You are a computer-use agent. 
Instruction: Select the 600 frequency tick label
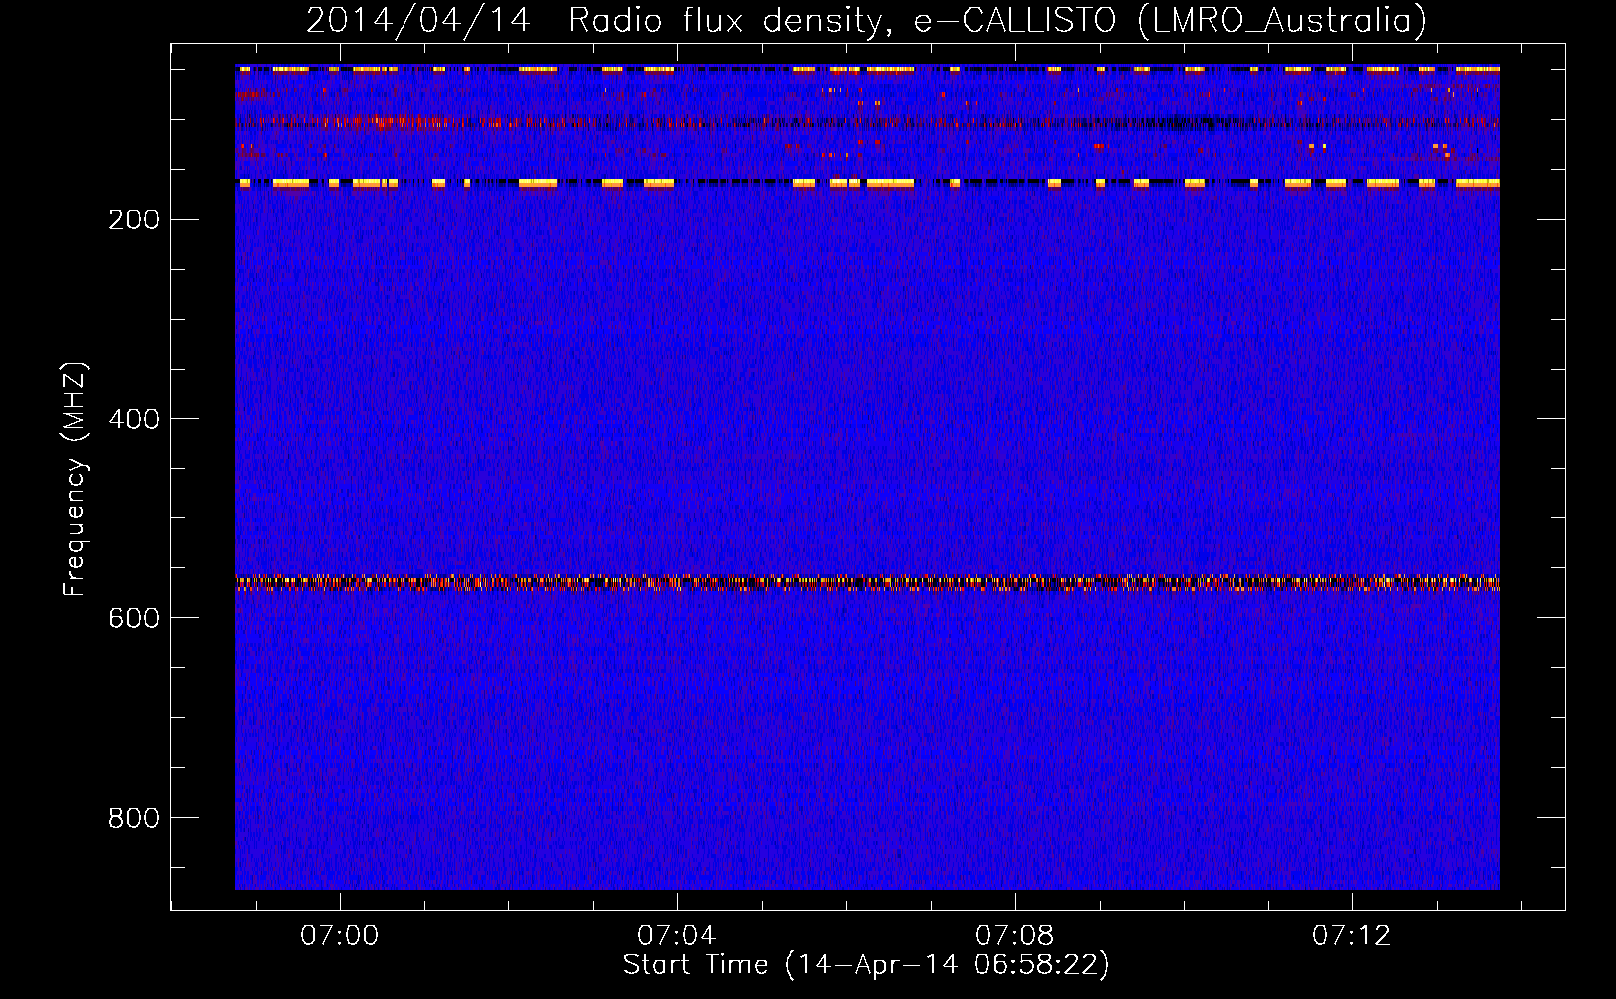point(134,618)
